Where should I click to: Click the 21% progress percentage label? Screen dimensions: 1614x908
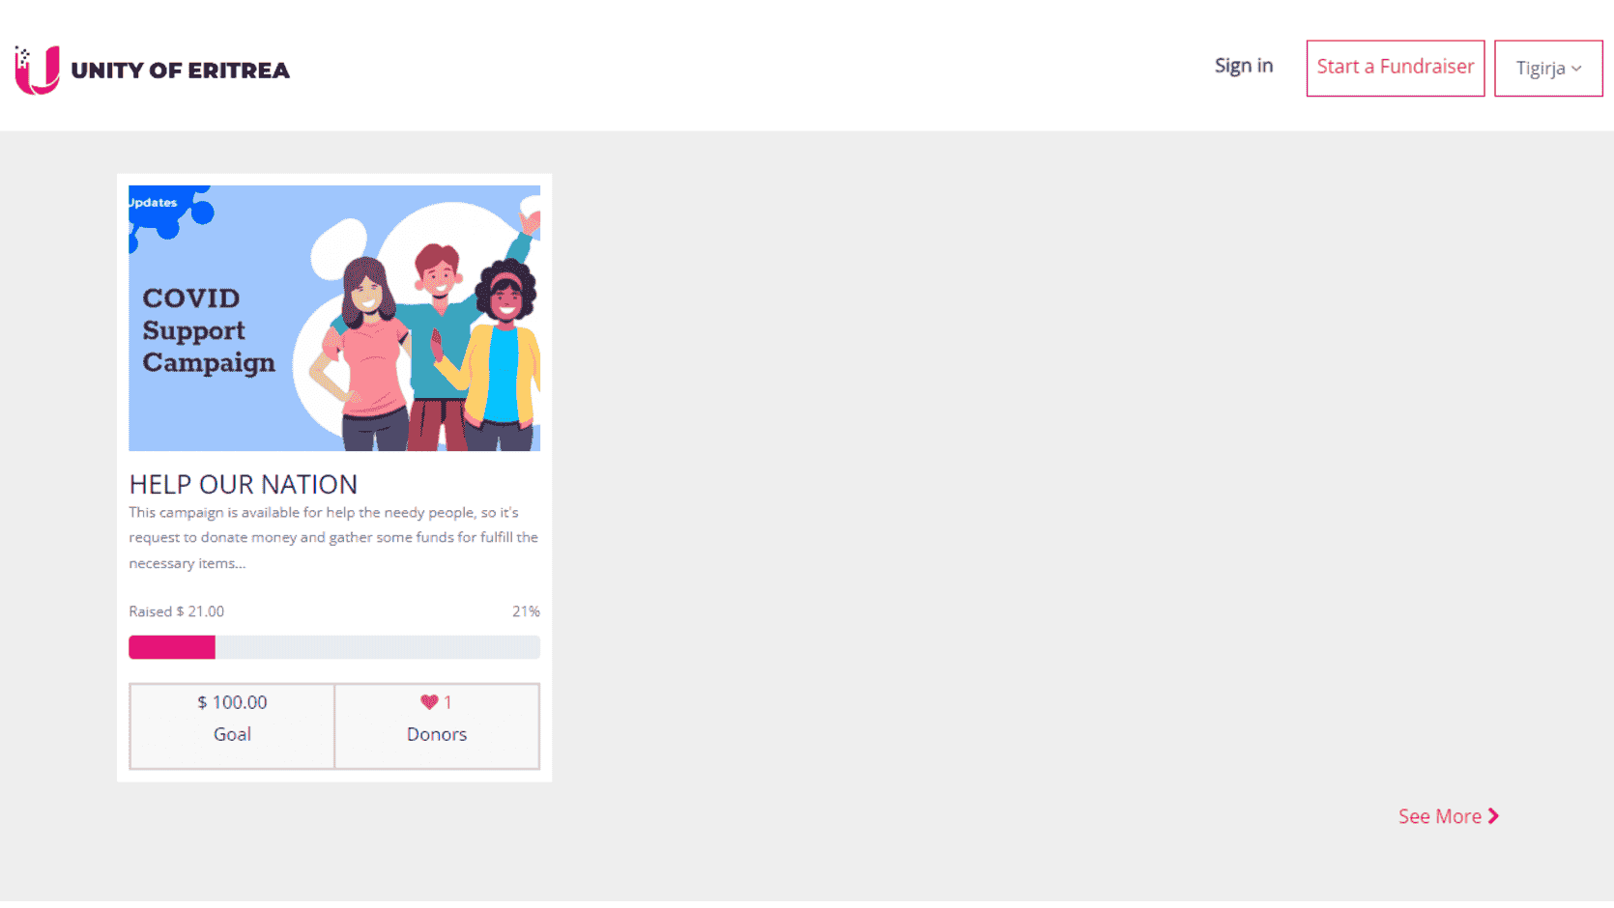[x=526, y=611]
